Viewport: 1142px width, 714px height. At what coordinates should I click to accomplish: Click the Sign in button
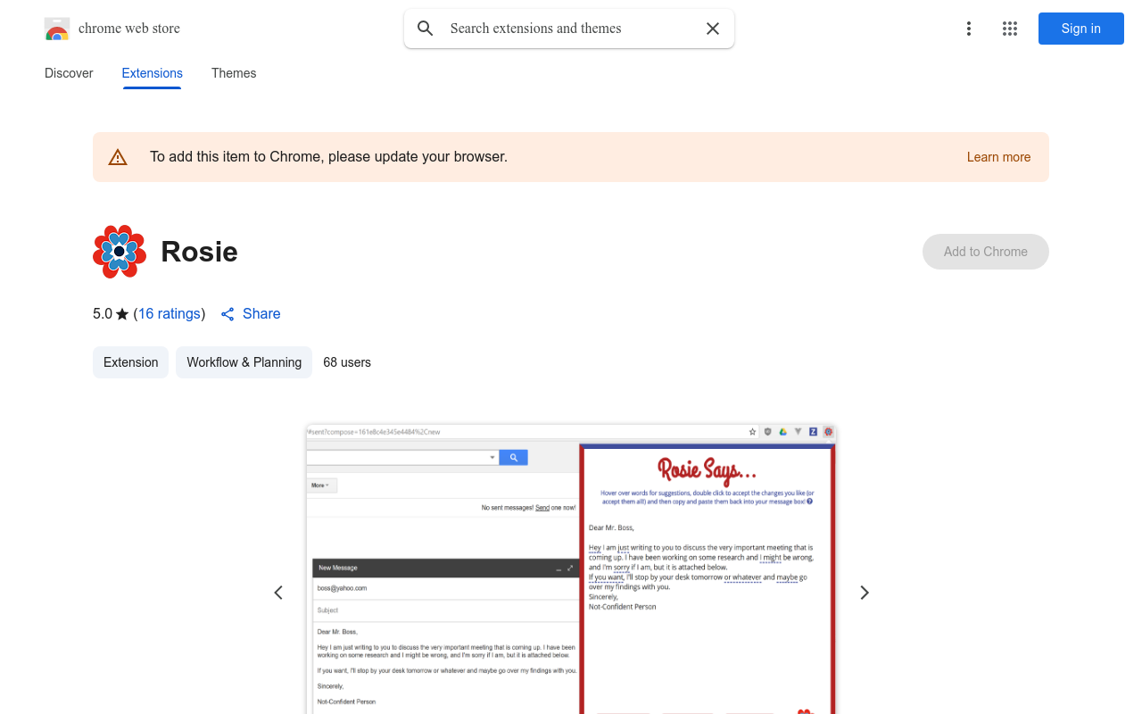pos(1081,29)
